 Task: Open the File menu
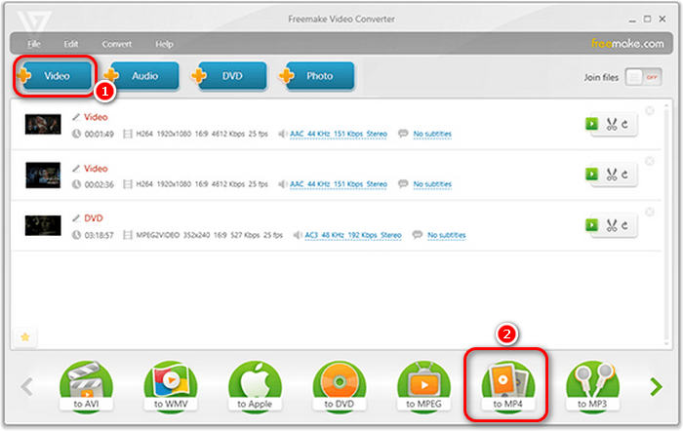coord(34,44)
